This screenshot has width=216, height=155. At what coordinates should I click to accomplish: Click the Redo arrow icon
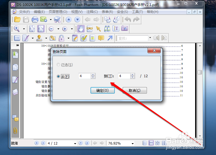click(136, 19)
